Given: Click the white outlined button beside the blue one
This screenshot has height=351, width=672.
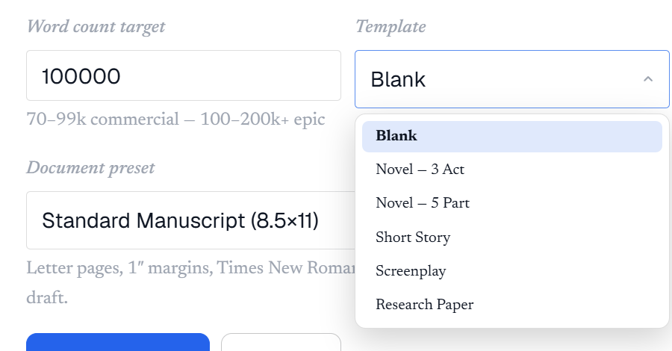Looking at the screenshot, I should tap(281, 342).
